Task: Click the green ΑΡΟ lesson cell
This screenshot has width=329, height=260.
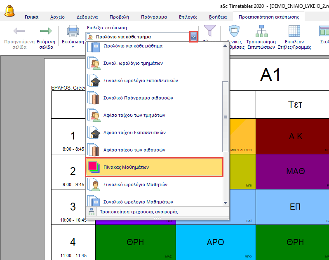Action: click(216, 243)
